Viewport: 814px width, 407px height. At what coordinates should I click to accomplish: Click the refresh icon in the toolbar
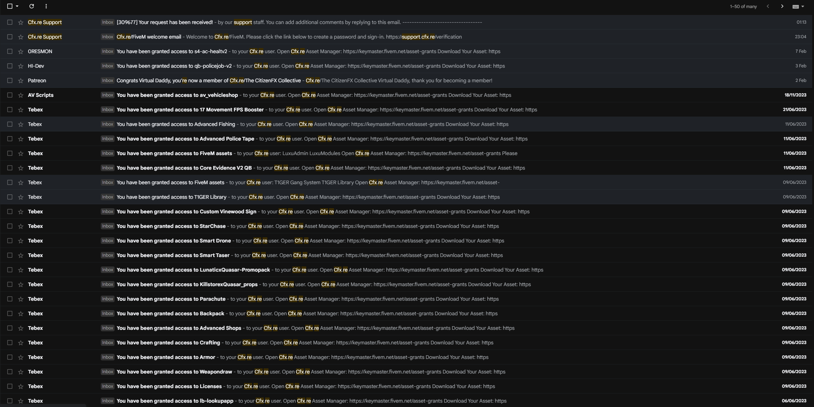[x=32, y=6]
